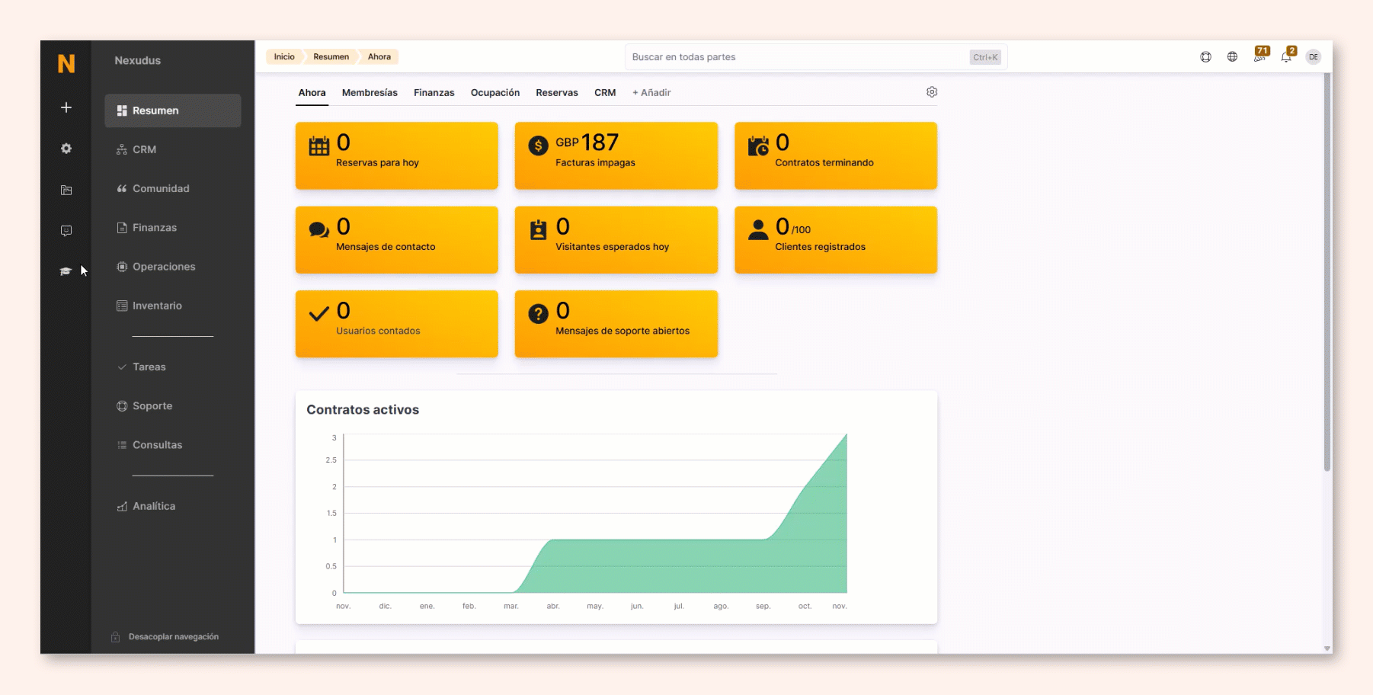The width and height of the screenshot is (1373, 695).
Task: Switch to the Membresías tab
Action: (370, 93)
